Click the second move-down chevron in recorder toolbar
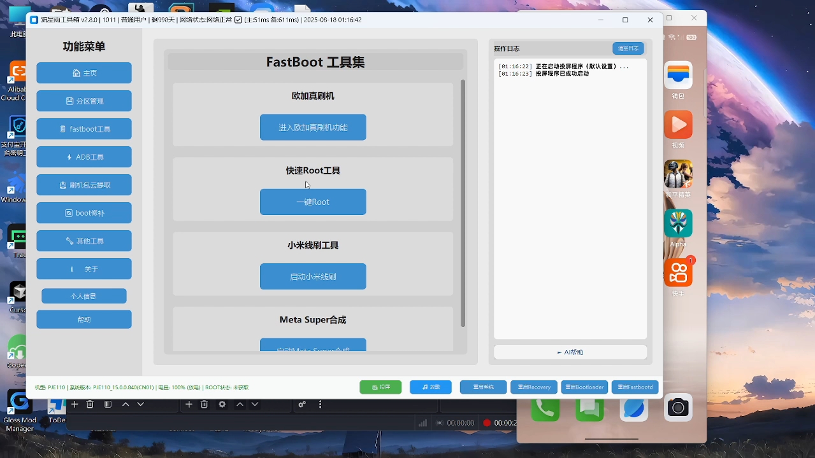The width and height of the screenshot is (815, 458). pos(255,404)
